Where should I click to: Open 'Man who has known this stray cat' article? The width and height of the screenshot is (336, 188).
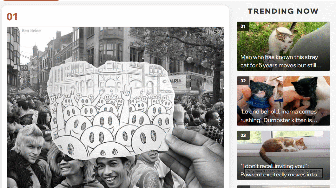(x=281, y=61)
